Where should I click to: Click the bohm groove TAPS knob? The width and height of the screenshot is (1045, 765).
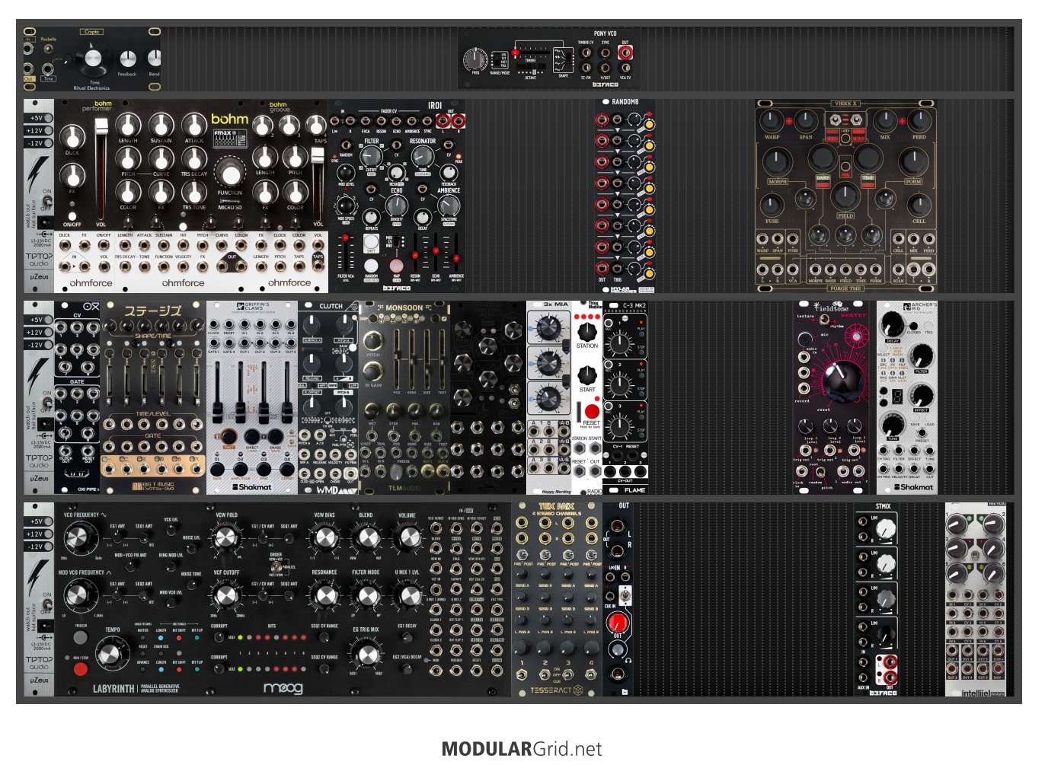[x=316, y=125]
